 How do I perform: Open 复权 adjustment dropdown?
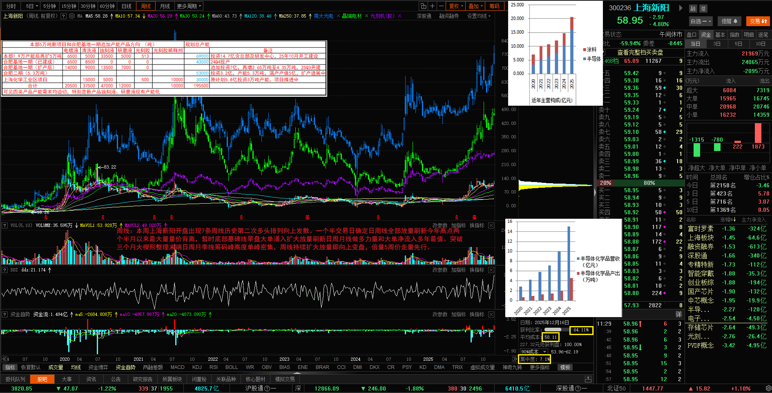(456, 6)
